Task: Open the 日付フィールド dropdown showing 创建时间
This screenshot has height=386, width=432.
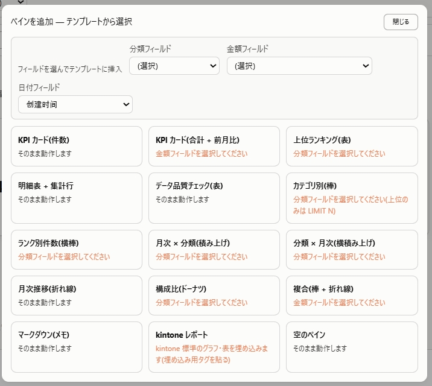Action: click(75, 104)
